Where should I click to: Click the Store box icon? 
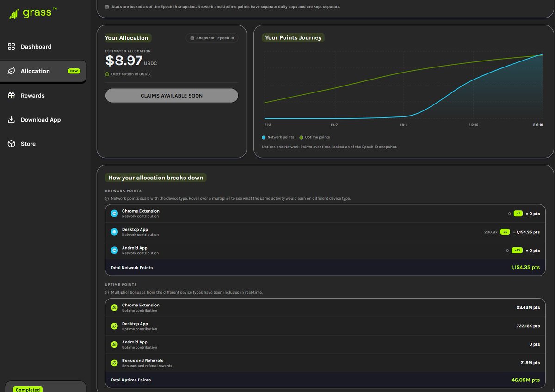(12, 144)
